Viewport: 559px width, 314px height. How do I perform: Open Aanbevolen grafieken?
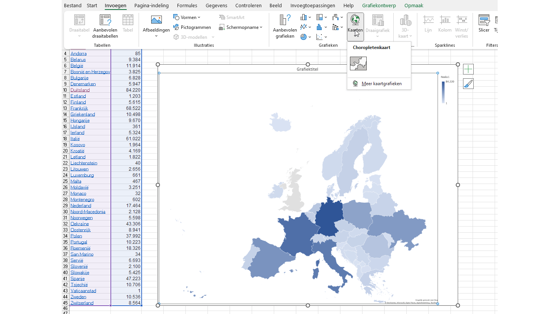pos(285,27)
